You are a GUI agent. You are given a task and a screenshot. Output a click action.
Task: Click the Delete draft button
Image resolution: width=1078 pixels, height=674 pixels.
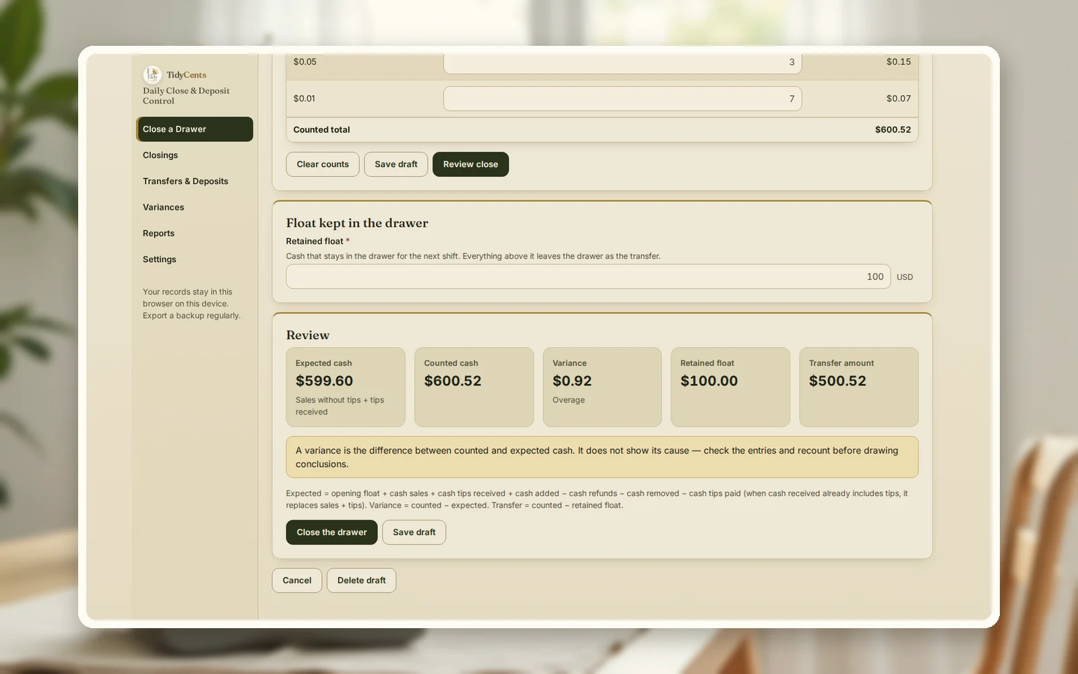[362, 580]
